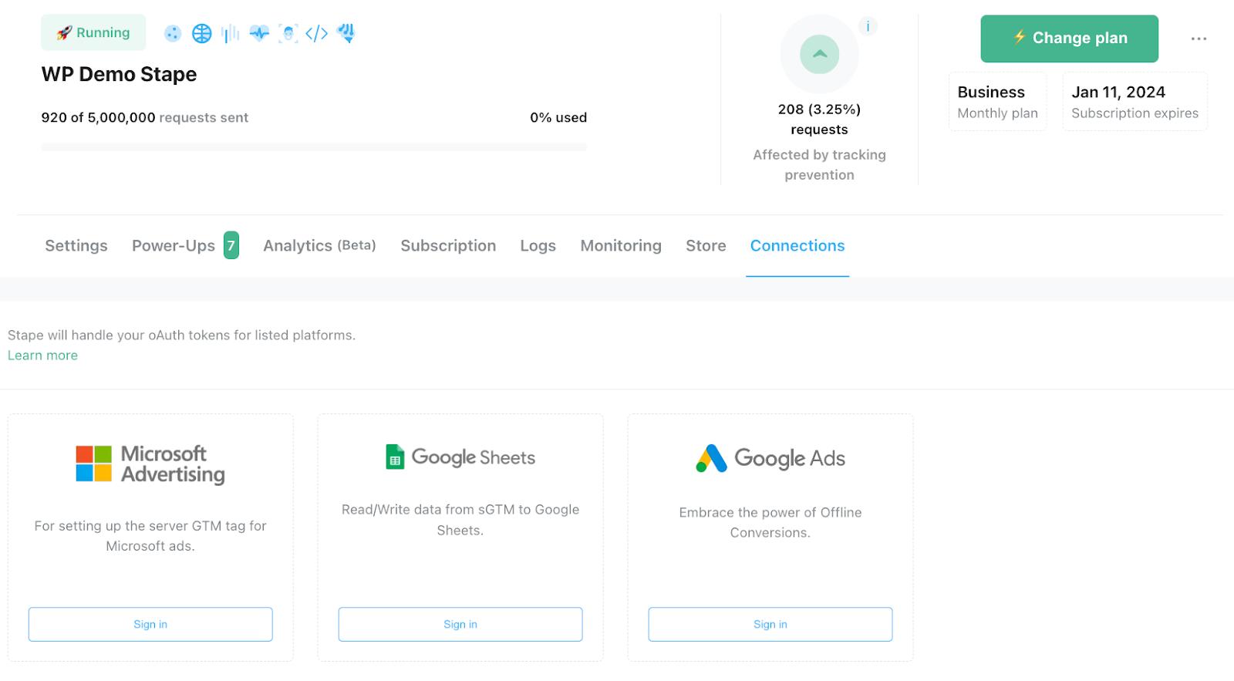This screenshot has width=1234, height=681.
Task: Open the three-dot more options menu
Action: [1199, 39]
